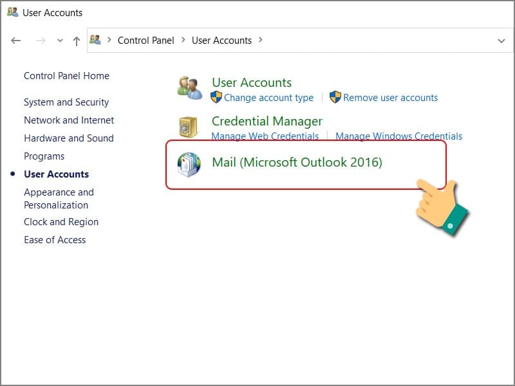Image resolution: width=515 pixels, height=386 pixels.
Task: Click shield icon beside Change account type
Action: point(216,97)
